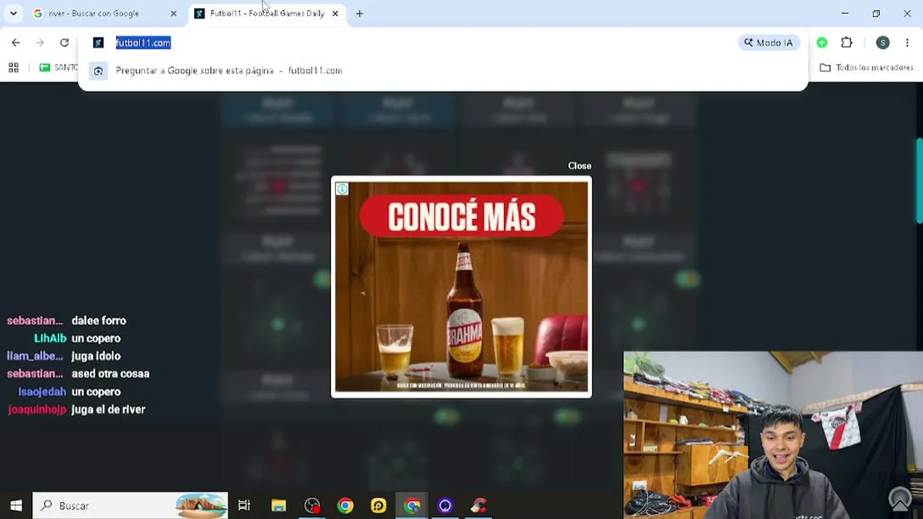Close the river Google search tab
This screenshot has height=519, width=923.
[x=173, y=13]
